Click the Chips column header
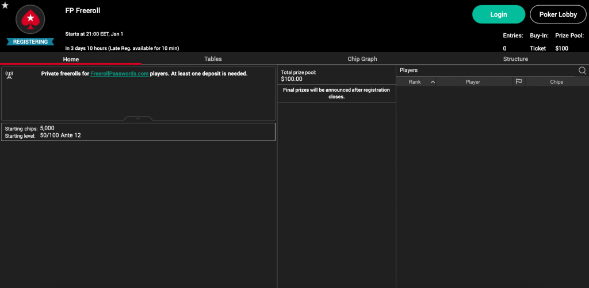This screenshot has width=589, height=288. click(556, 81)
